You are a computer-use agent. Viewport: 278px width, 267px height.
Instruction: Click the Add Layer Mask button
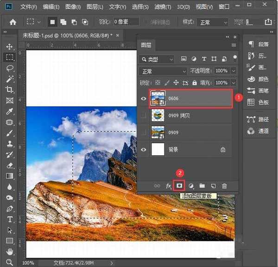coord(179,185)
